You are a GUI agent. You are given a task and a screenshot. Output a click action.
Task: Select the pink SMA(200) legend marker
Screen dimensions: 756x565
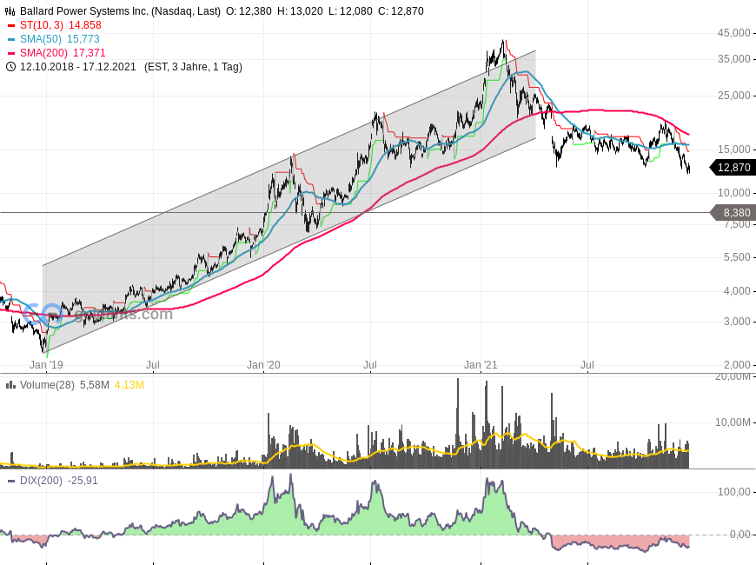click(x=11, y=53)
